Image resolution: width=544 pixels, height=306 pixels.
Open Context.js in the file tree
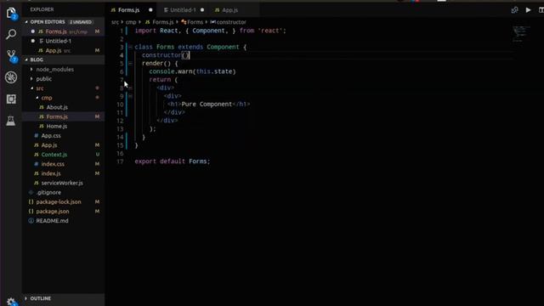coord(64,155)
